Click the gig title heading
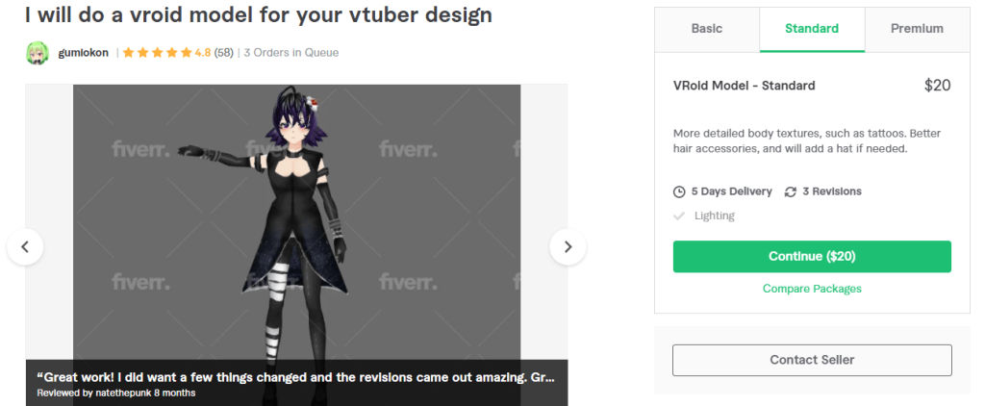 pyautogui.click(x=258, y=15)
